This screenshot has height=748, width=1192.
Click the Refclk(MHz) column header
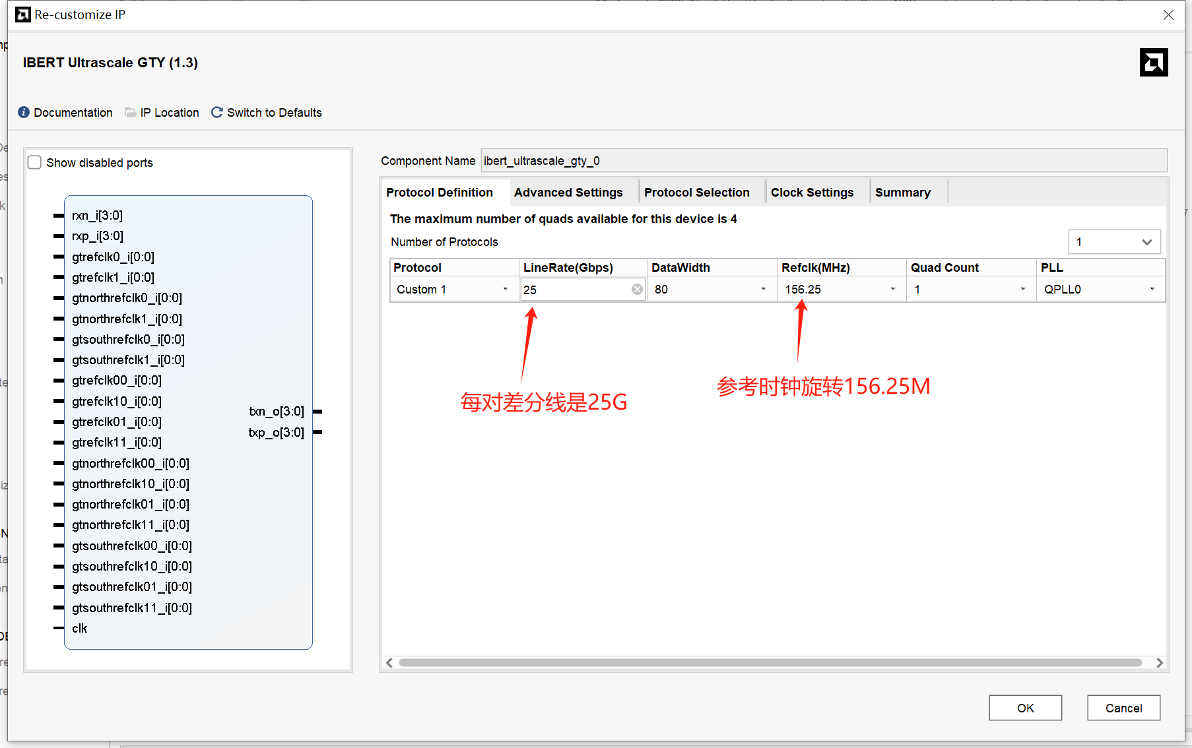[x=842, y=267]
